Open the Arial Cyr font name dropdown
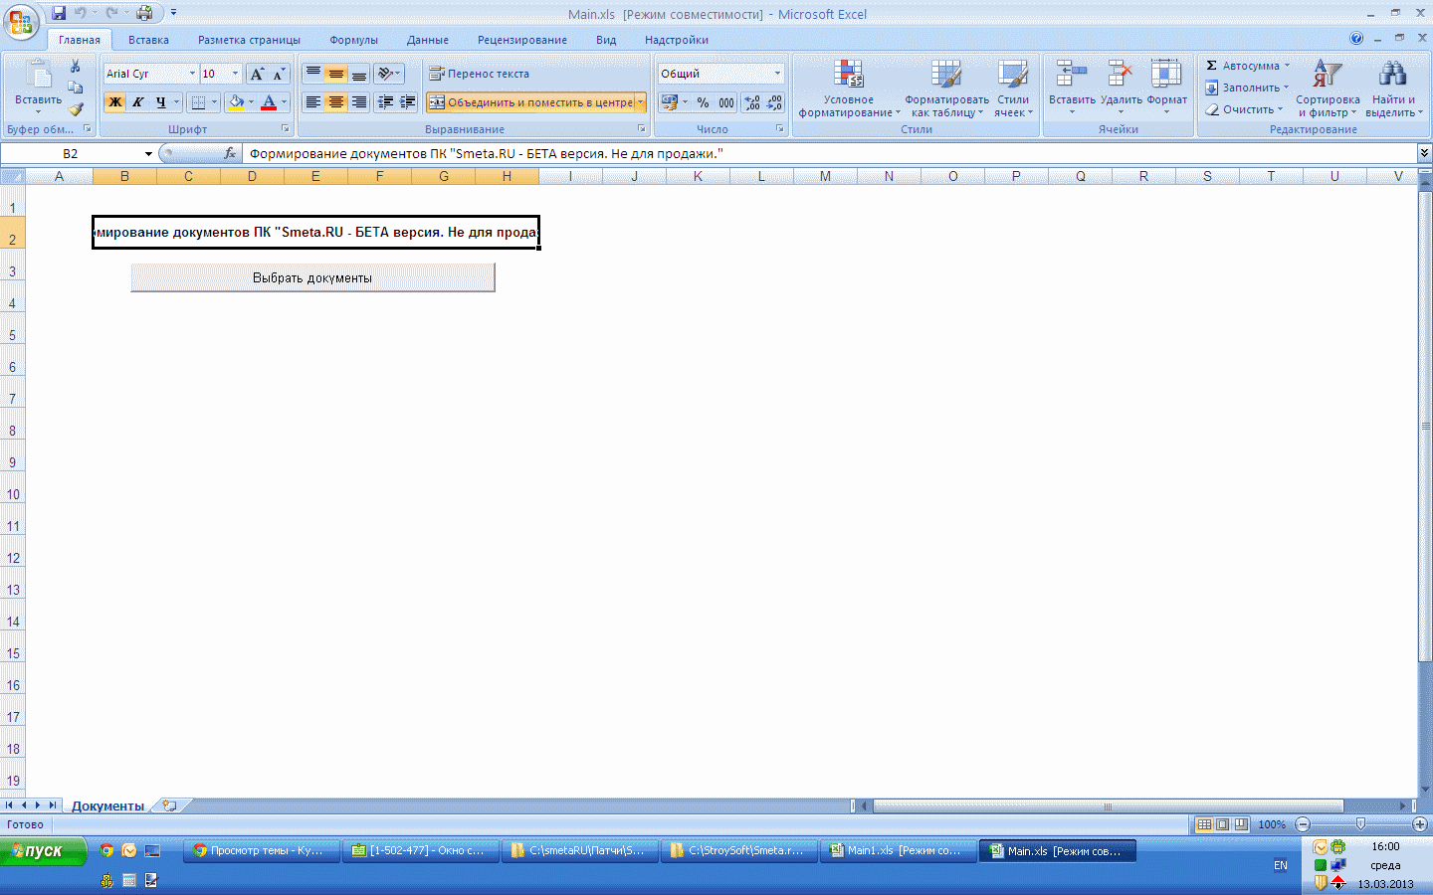 coord(192,74)
